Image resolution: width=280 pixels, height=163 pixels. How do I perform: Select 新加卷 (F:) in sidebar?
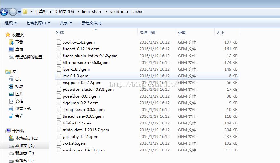[x=24, y=160]
